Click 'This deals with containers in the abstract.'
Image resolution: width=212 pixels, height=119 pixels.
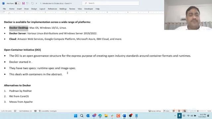36,74
